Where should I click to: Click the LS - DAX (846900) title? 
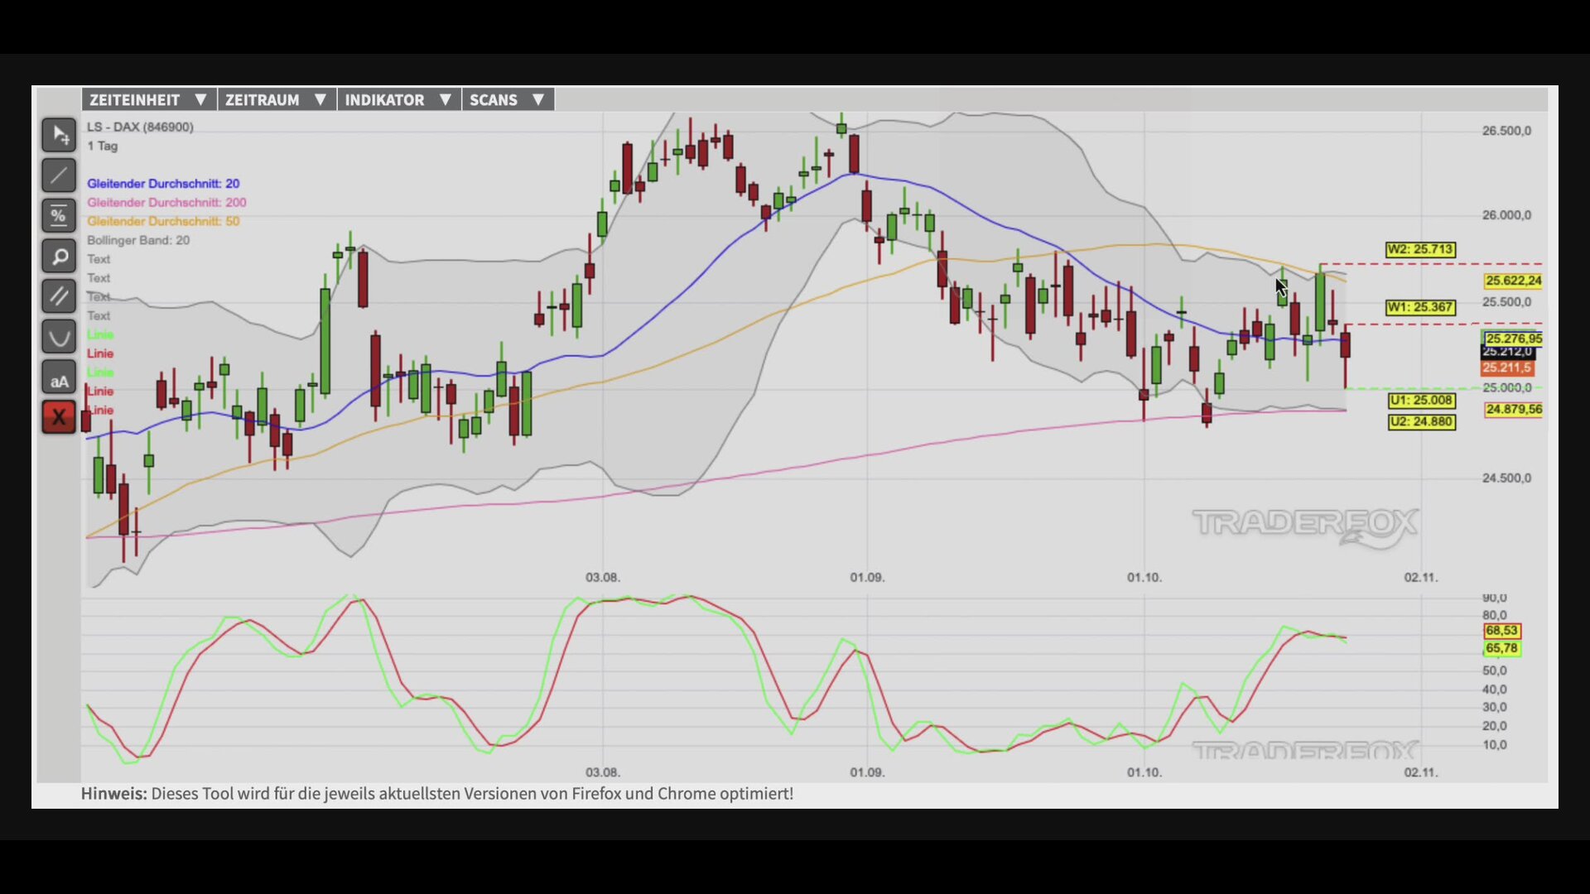[x=140, y=127]
